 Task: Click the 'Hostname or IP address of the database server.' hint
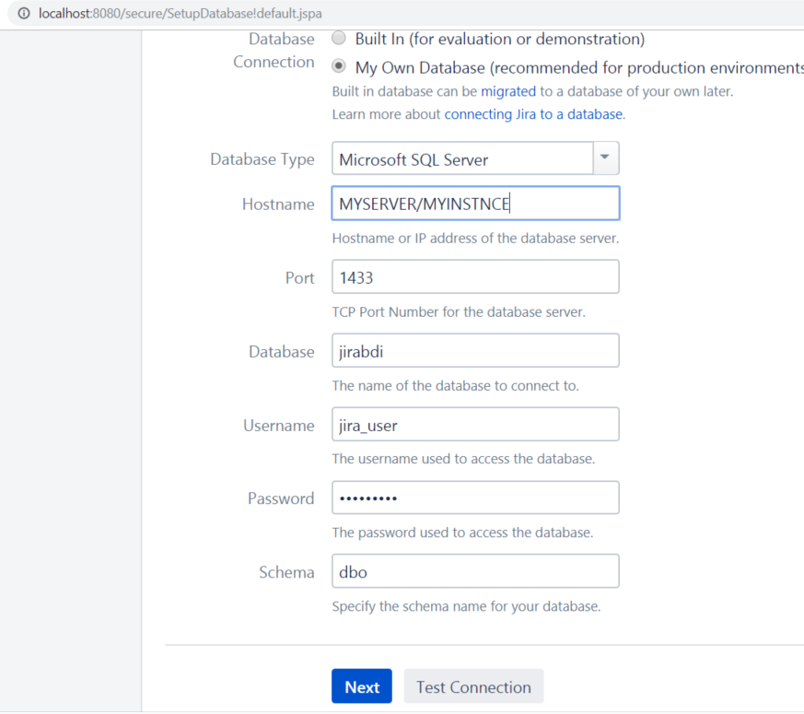click(475, 239)
